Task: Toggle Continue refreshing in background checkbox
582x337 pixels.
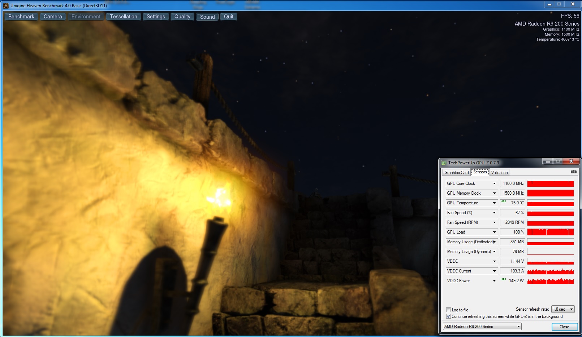Action: click(x=449, y=316)
